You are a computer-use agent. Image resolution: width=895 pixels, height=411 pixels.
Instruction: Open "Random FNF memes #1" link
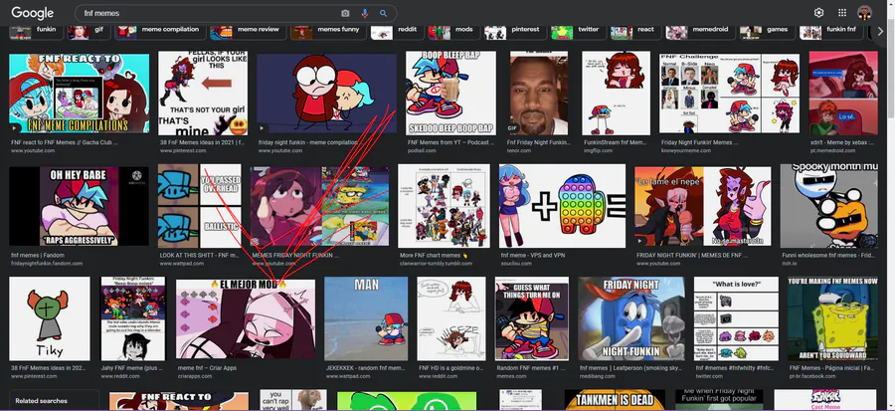531,368
